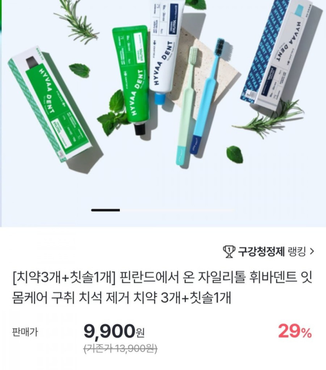Tap the 9,900원 sale price

(114, 332)
